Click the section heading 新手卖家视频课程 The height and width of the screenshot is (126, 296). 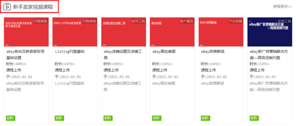(33, 7)
